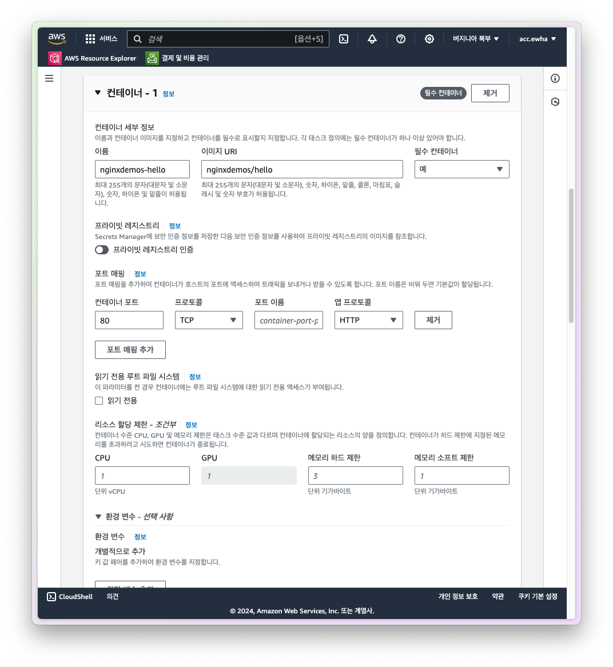Click the info link beside port mapping

[140, 274]
